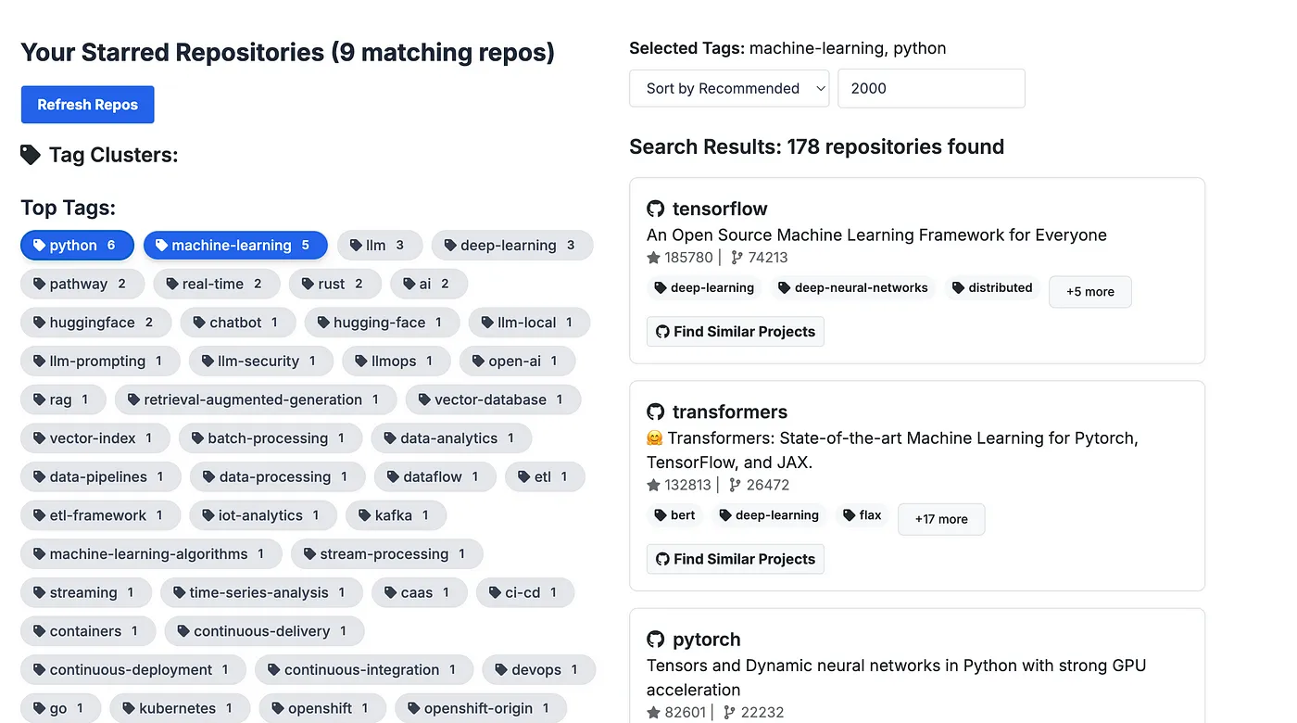Select the vector-index tag

click(x=95, y=438)
